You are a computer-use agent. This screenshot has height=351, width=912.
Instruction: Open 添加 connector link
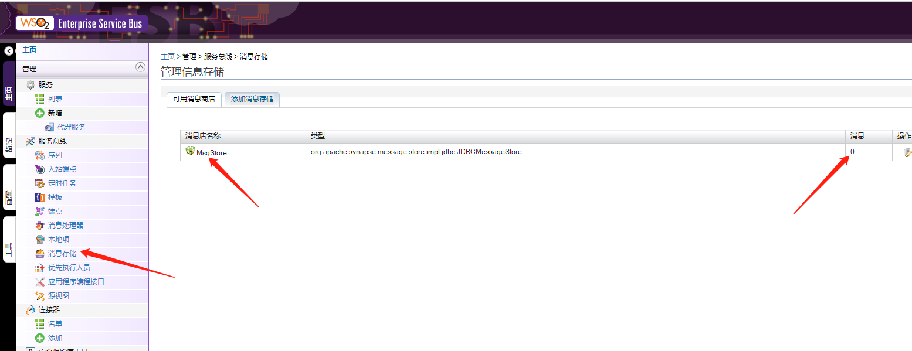(x=55, y=338)
